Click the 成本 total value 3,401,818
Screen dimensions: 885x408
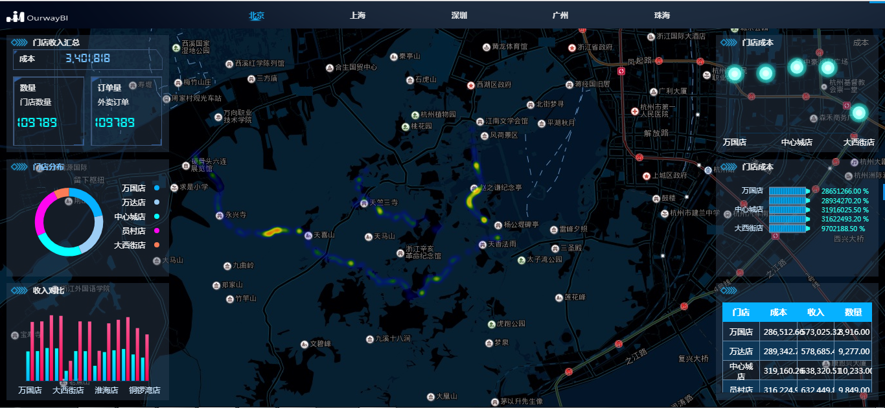point(87,58)
